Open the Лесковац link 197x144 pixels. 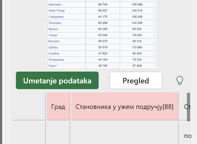click(55, 23)
